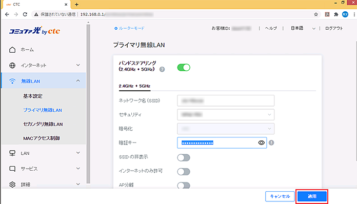Click the internet globe icon
357x204 pixels.
(x=12, y=65)
